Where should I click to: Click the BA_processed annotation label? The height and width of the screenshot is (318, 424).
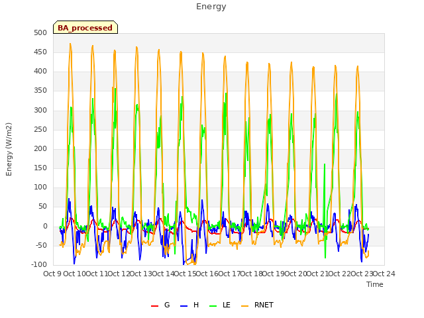(85, 28)
